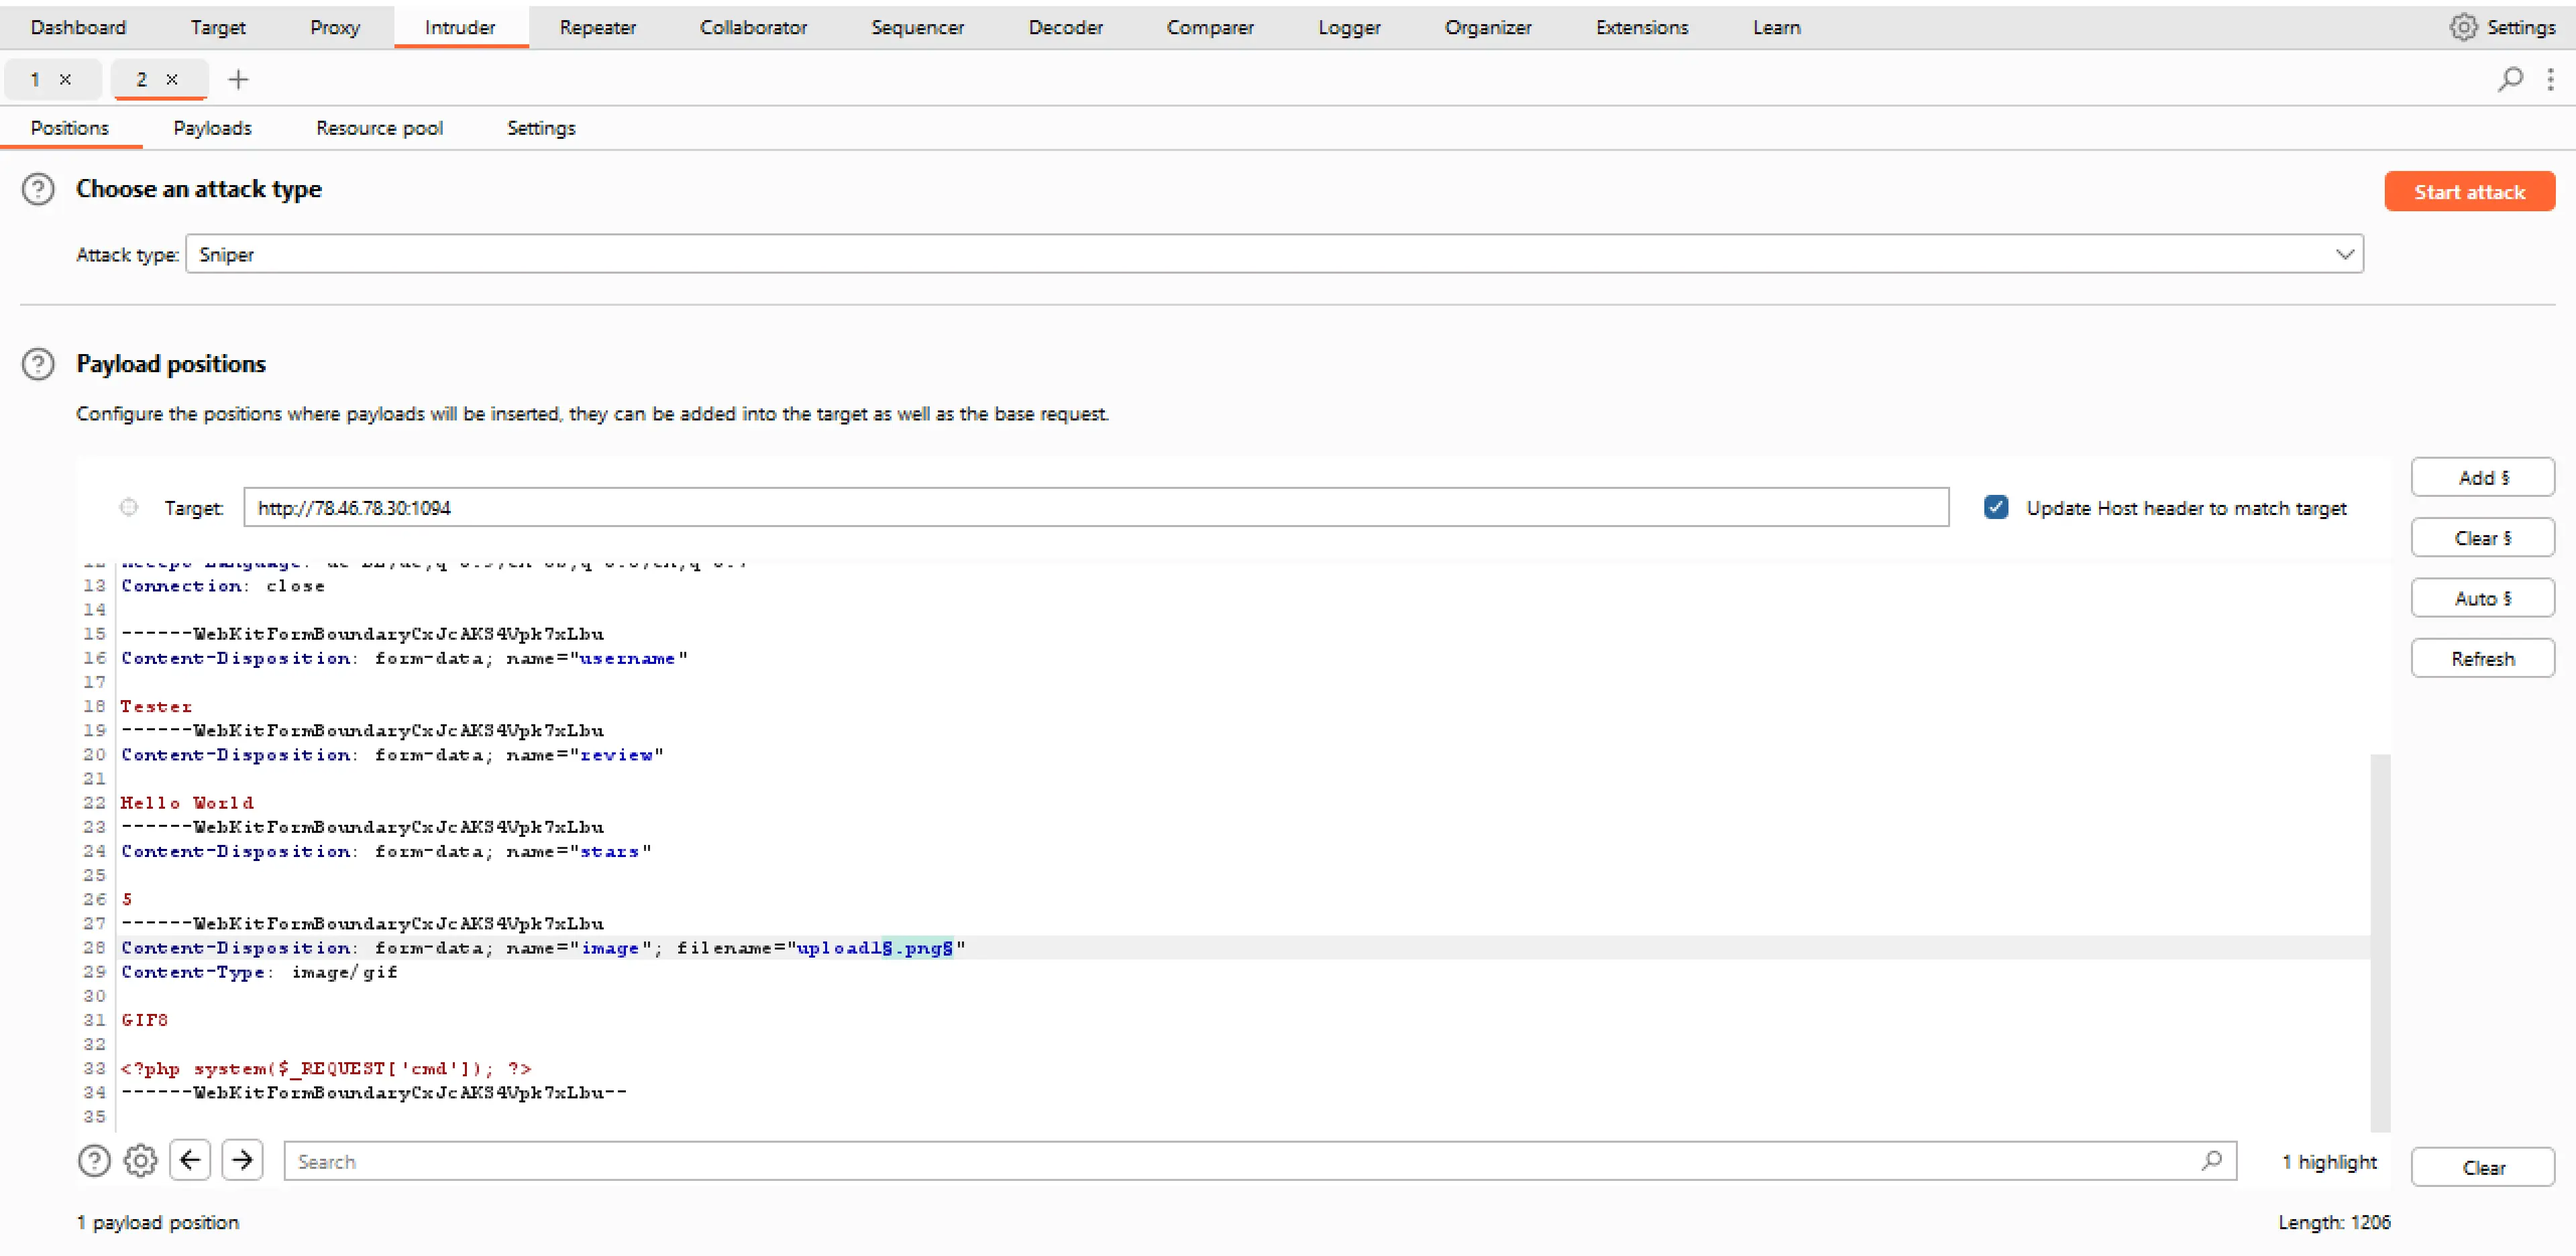Click into the Target URL field

click(x=1095, y=508)
